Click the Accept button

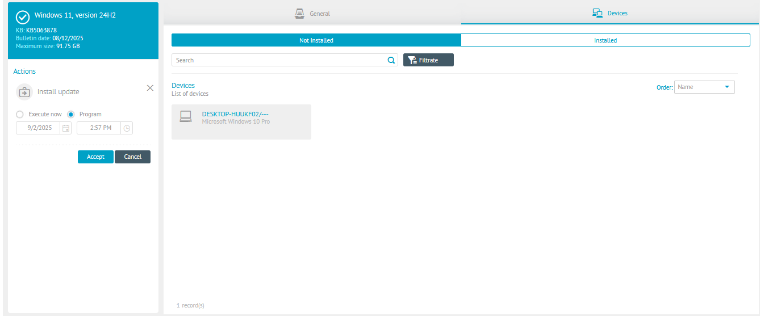click(95, 157)
